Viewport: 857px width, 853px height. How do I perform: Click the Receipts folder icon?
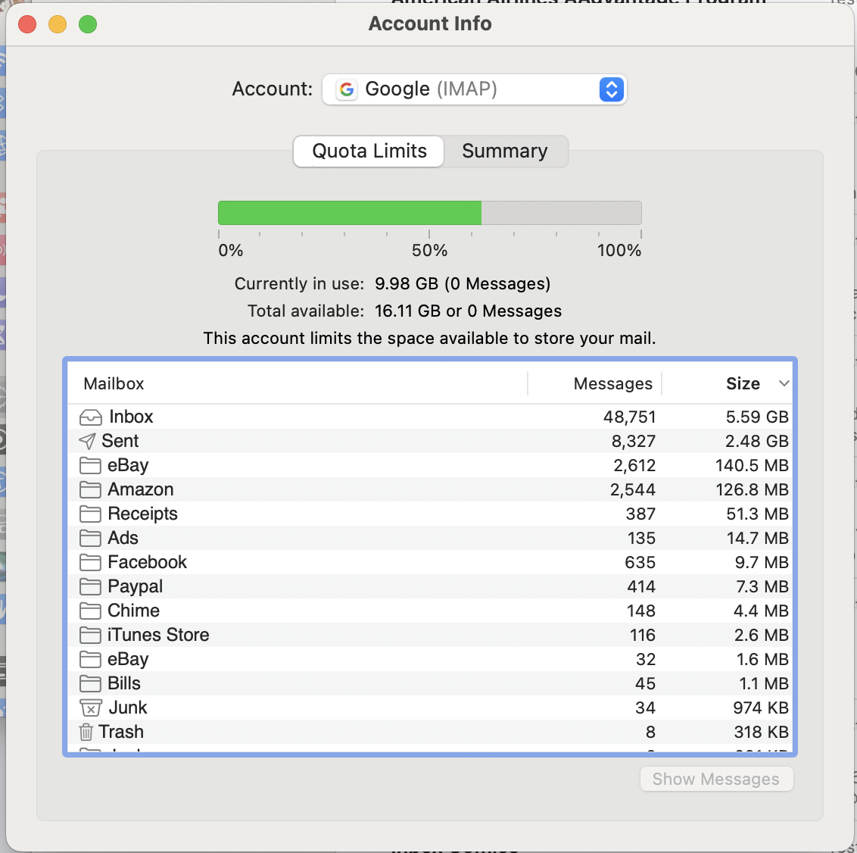click(90, 514)
